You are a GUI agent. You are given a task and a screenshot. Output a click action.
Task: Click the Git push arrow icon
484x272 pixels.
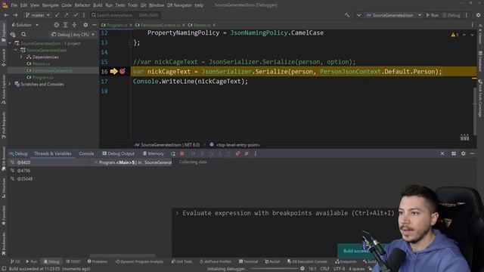click(x=66, y=15)
